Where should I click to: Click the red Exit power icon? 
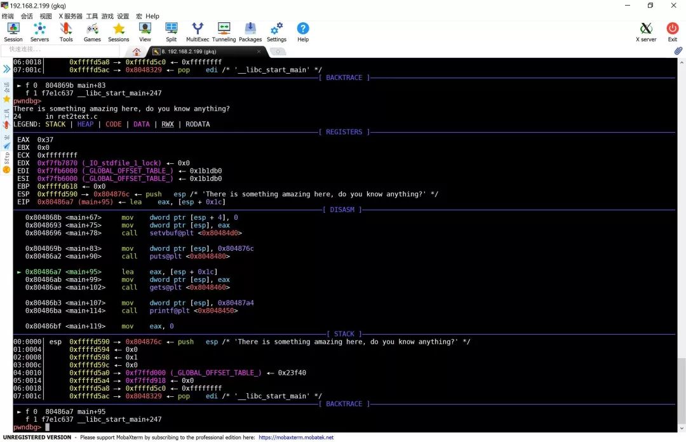point(673,32)
